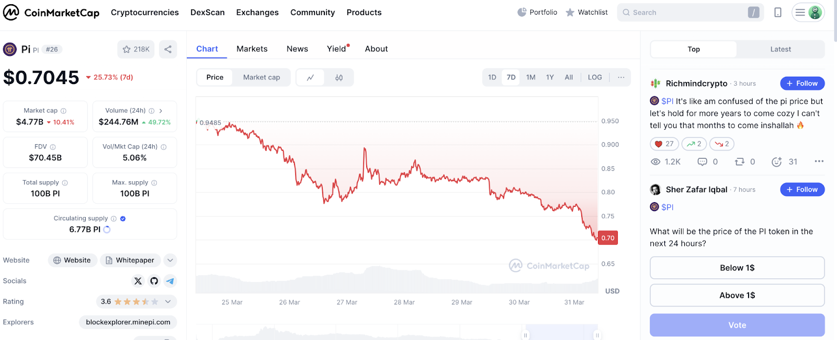Switch to candlestick chart view
The height and width of the screenshot is (340, 837).
click(x=339, y=77)
